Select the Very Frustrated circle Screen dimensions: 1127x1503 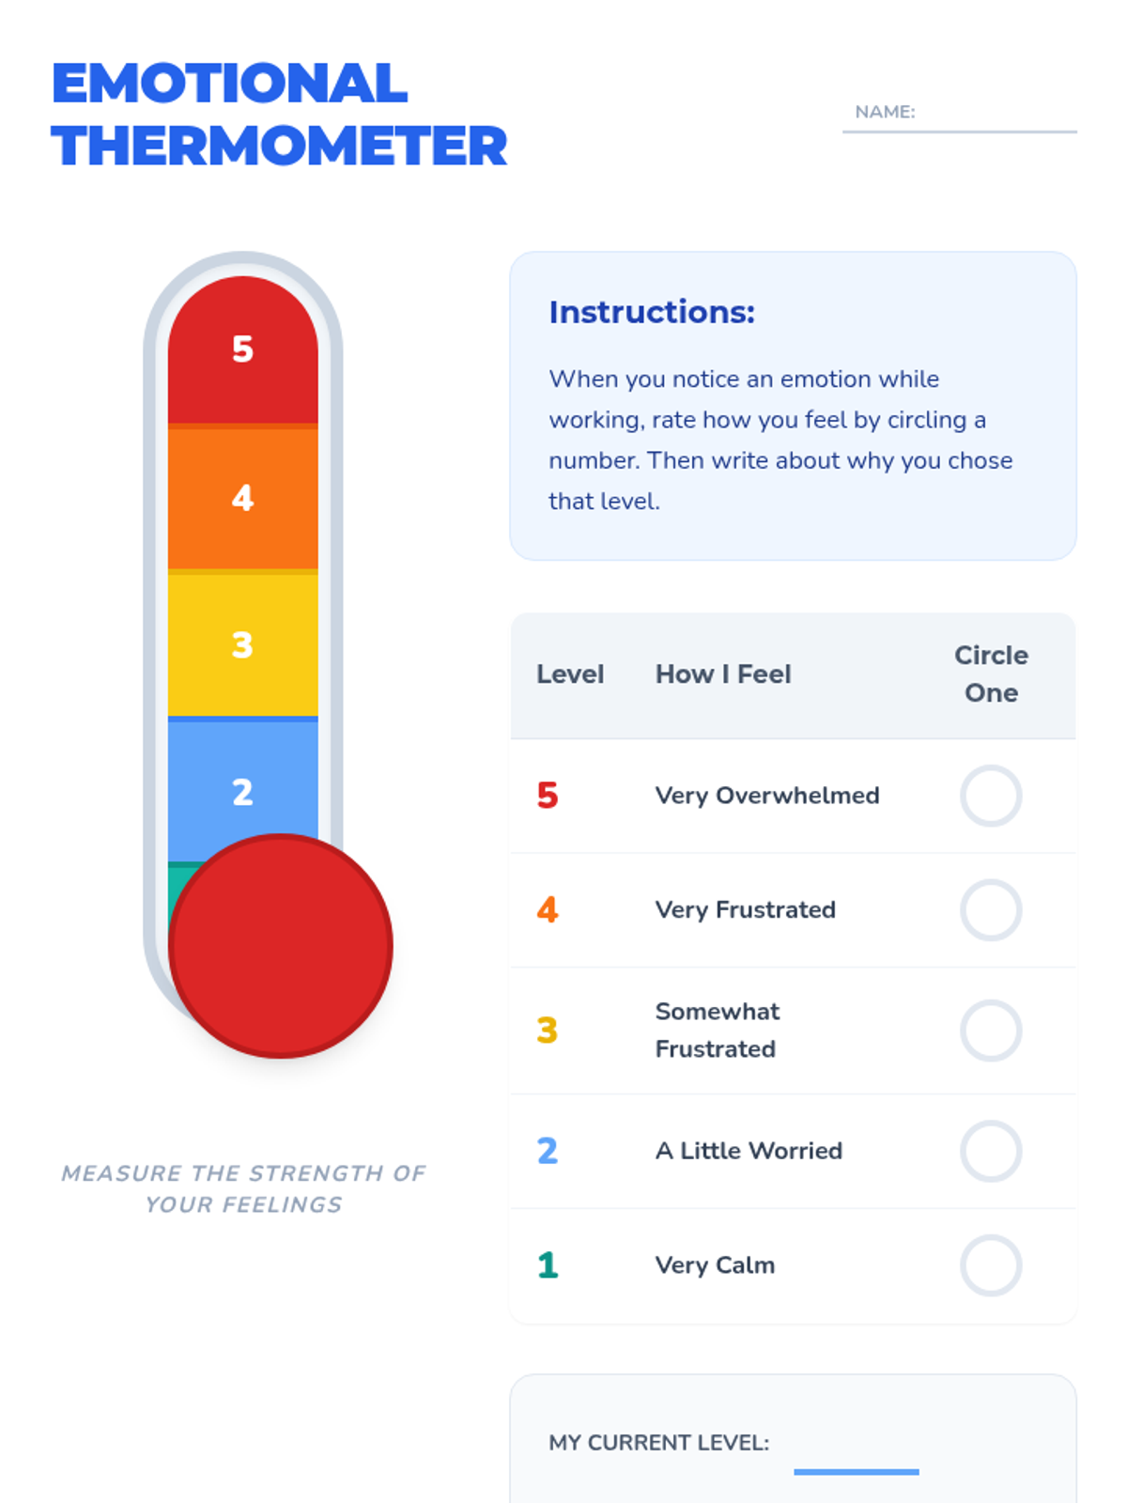click(991, 910)
